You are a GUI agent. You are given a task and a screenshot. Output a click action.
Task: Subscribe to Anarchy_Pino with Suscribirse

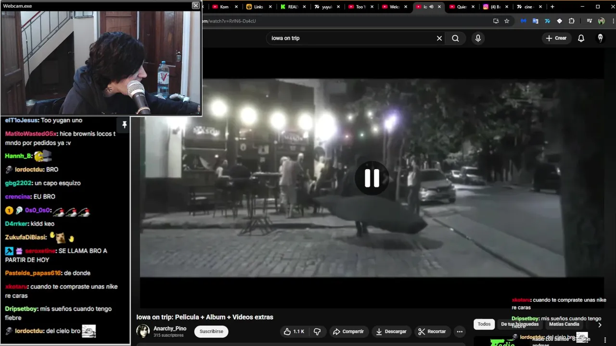pyautogui.click(x=211, y=332)
